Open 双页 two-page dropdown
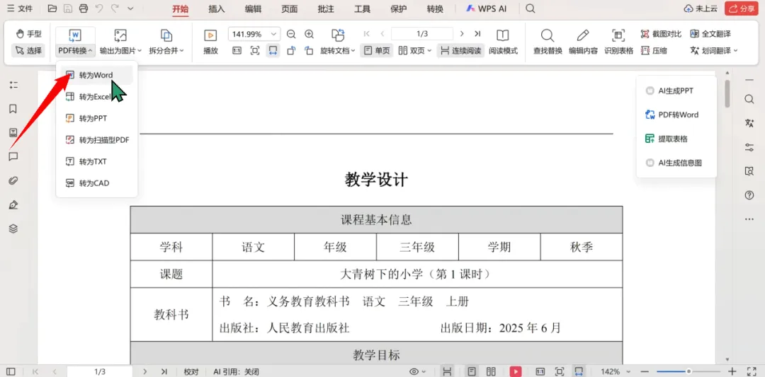 (414, 51)
